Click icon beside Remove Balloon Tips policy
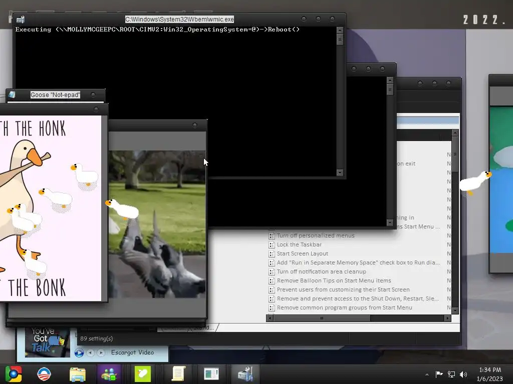The width and height of the screenshot is (513, 384). coord(272,281)
